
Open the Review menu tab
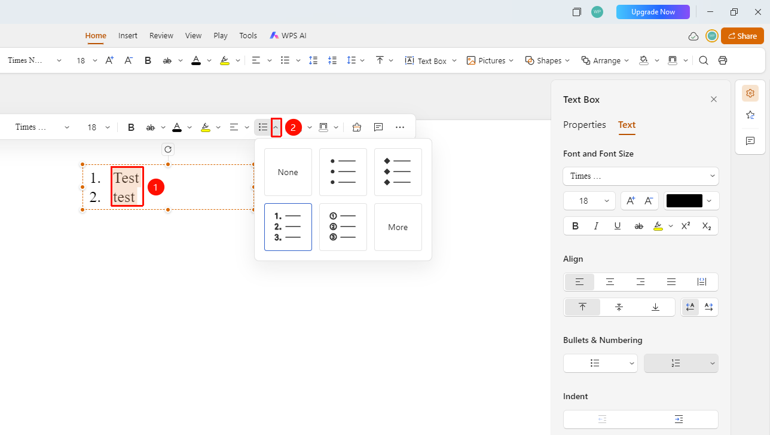coord(161,36)
